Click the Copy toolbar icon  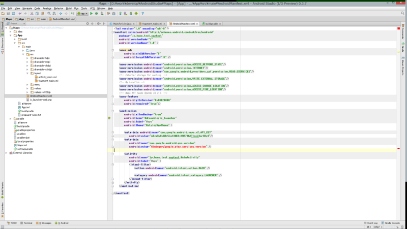tap(37, 14)
